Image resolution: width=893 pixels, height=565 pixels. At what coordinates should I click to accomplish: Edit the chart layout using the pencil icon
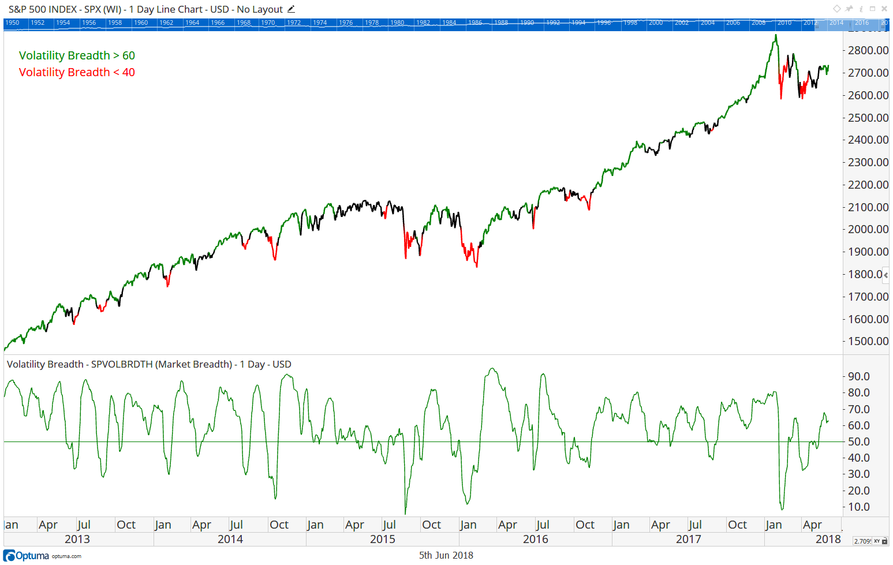[292, 9]
